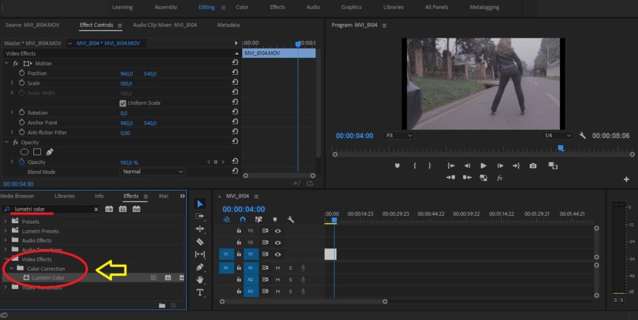
Task: Toggle track output eye for V1
Action: pyautogui.click(x=278, y=254)
